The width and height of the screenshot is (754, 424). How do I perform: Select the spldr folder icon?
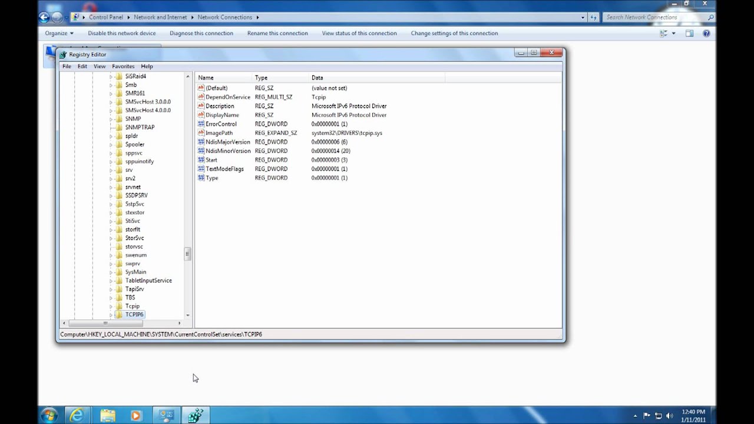click(119, 136)
